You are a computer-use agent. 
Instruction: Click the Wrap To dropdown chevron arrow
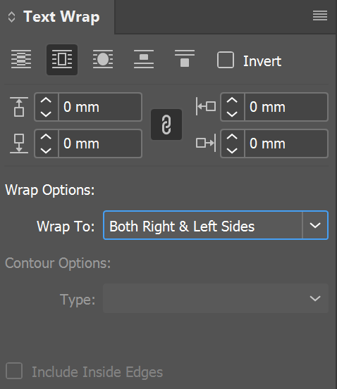click(315, 225)
